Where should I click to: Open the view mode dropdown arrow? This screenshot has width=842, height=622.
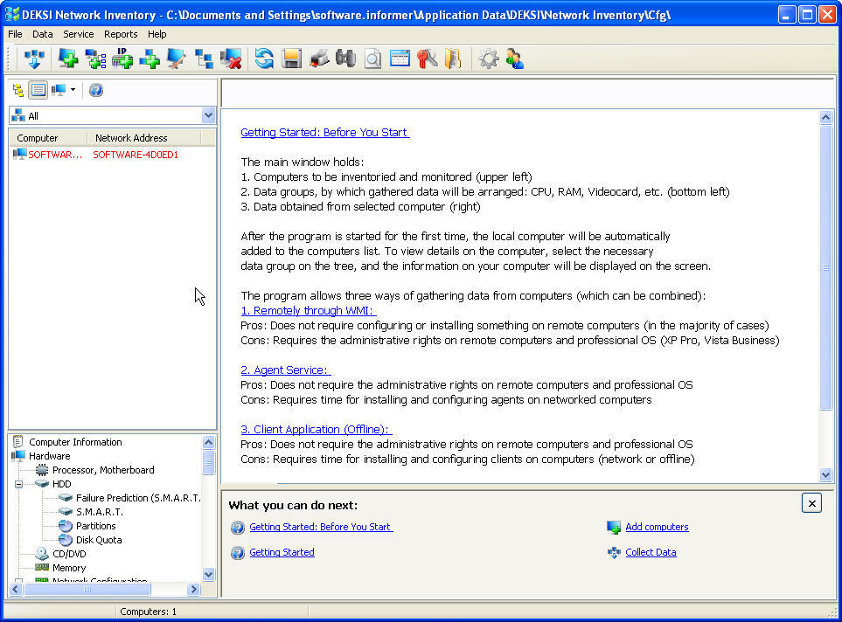pos(72,89)
